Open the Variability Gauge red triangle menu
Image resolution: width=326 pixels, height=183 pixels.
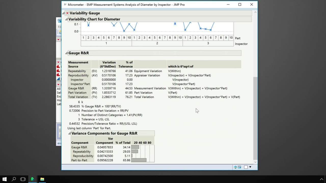pyautogui.click(x=67, y=13)
